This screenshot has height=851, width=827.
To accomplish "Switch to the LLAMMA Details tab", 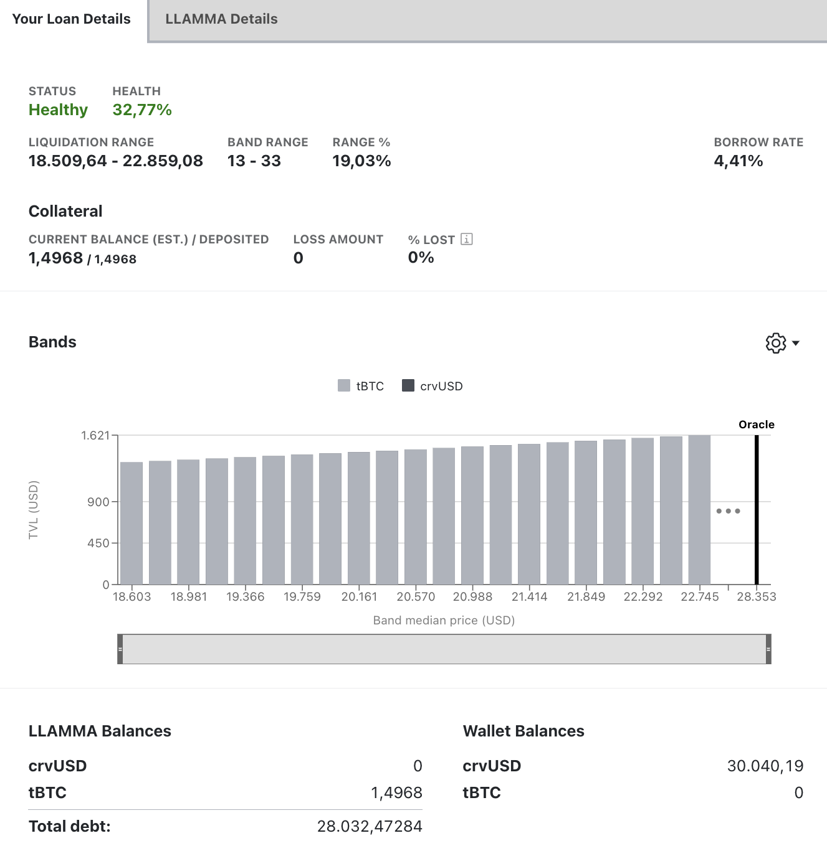I will click(x=221, y=19).
